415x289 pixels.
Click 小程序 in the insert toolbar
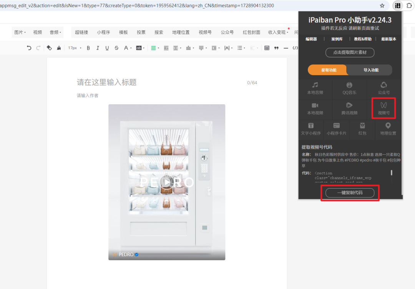click(x=103, y=32)
